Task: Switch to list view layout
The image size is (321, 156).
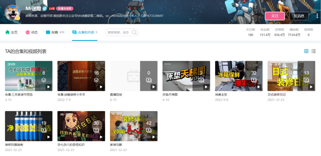Action: coord(313,51)
